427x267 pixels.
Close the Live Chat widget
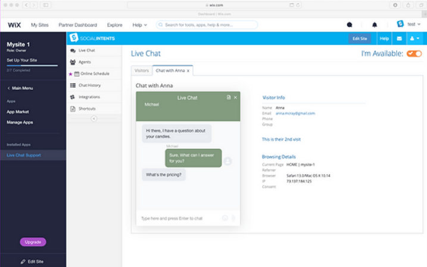[x=235, y=98]
